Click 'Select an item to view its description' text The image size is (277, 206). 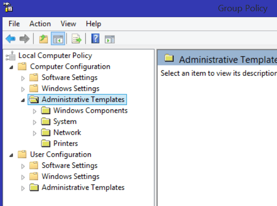click(219, 73)
